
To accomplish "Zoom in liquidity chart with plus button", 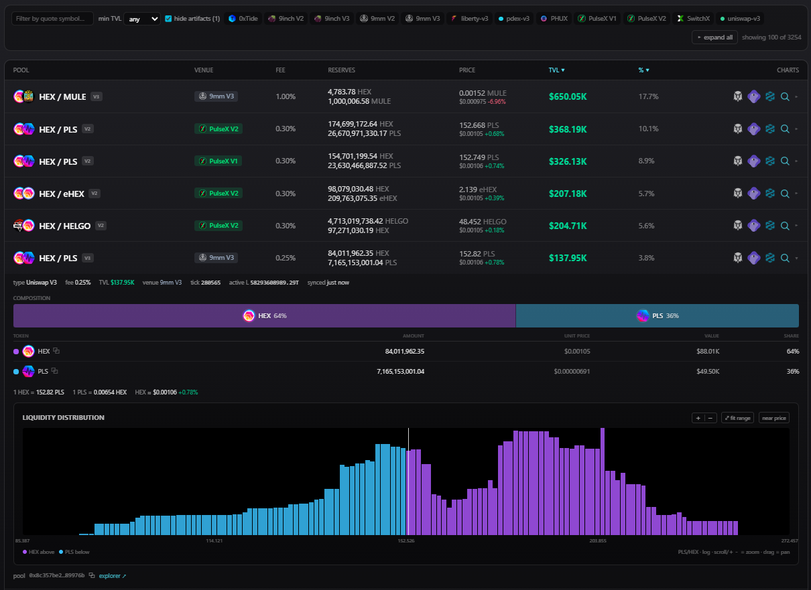I will click(x=698, y=418).
